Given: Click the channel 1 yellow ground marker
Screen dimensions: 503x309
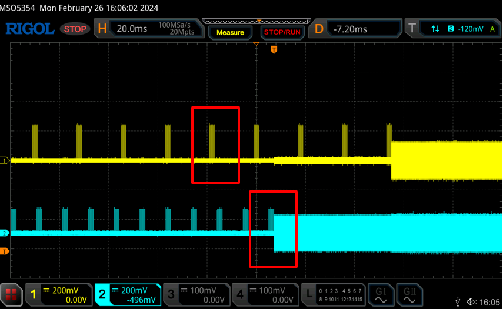Looking at the screenshot, I should click(x=5, y=161).
